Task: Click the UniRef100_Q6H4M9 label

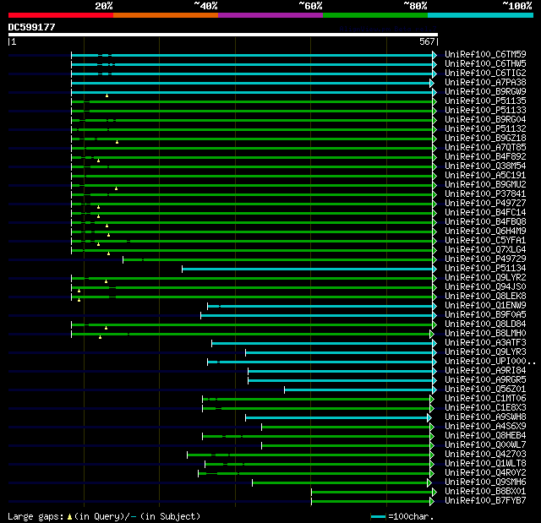Action: click(x=485, y=232)
